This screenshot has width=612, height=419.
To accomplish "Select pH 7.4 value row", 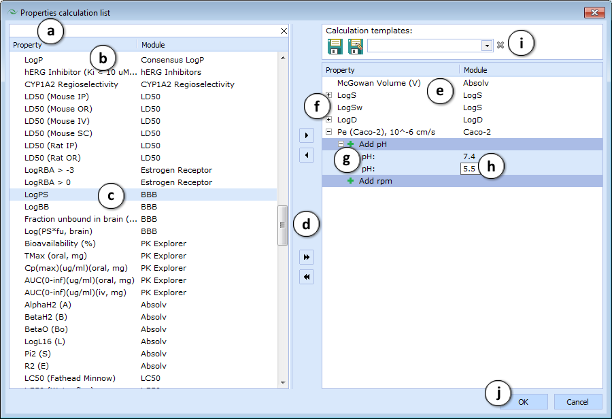I will 462,156.
